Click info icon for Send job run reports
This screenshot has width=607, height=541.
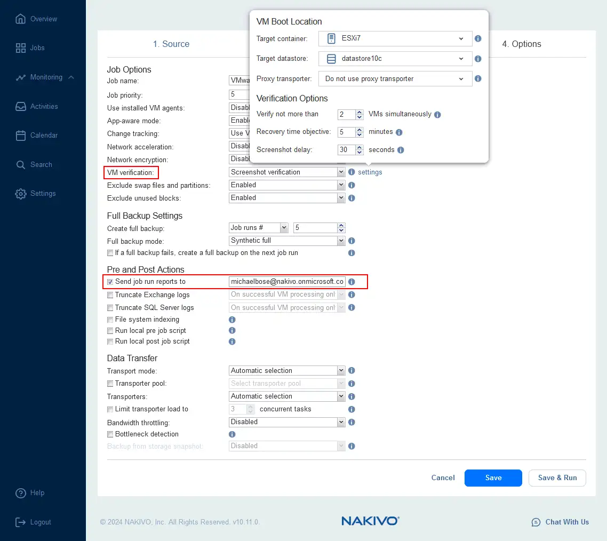click(x=352, y=282)
